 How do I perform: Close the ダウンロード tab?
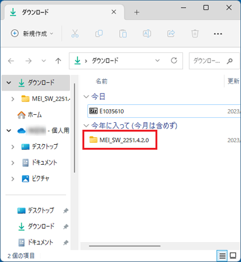[114, 12]
